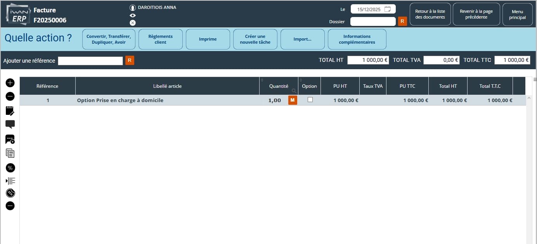Click the indent lines list icon
This screenshot has height=244, width=537.
10,181
